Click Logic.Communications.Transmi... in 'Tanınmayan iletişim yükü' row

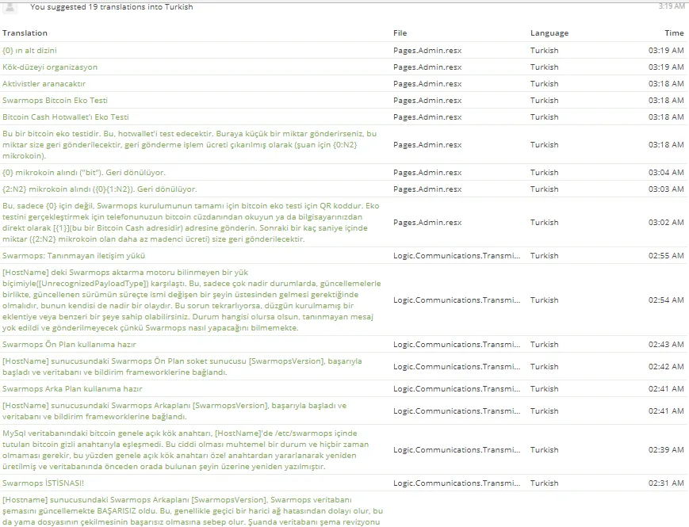457,256
